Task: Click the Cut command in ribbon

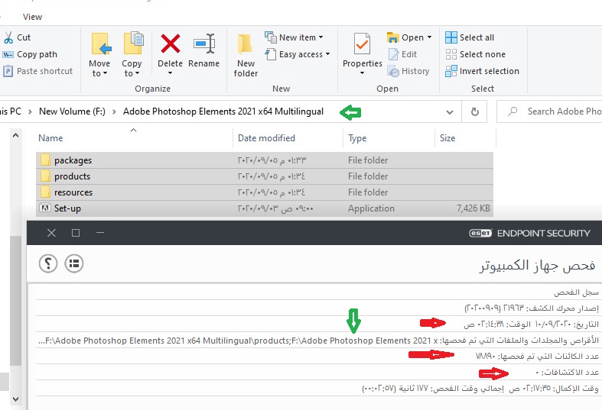Action: (x=18, y=37)
